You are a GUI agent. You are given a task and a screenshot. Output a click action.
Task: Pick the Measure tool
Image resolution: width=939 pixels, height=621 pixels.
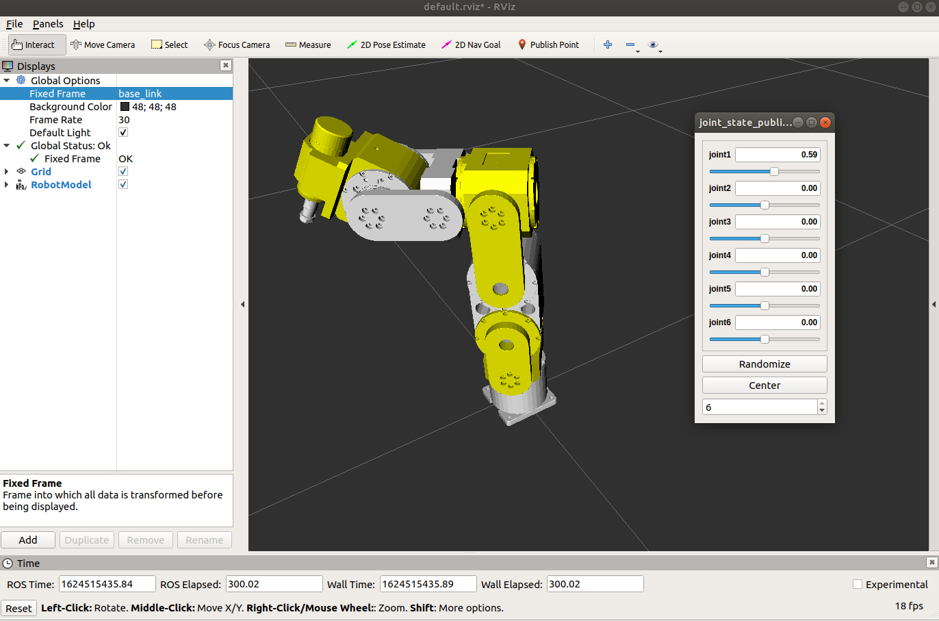[308, 45]
